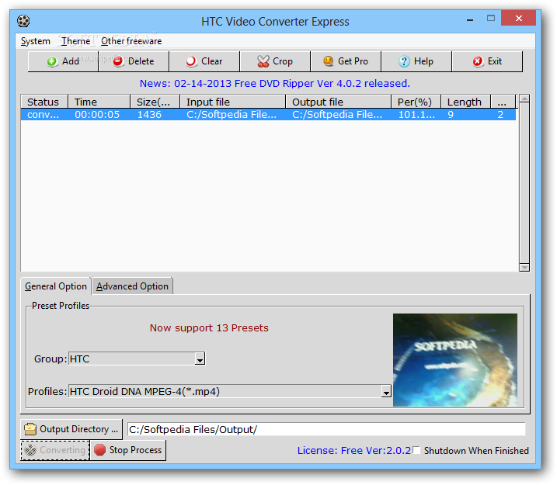Screen dimensions: 557x485
Task: Click the Input file column header
Action: click(233, 102)
